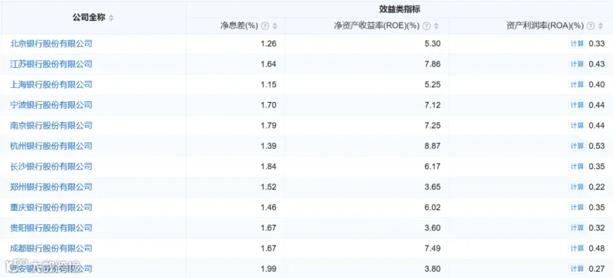The image size is (613, 278).
Task: Sort by 净资产收益率(ROE)(%) column arrows
Action: [x=437, y=26]
